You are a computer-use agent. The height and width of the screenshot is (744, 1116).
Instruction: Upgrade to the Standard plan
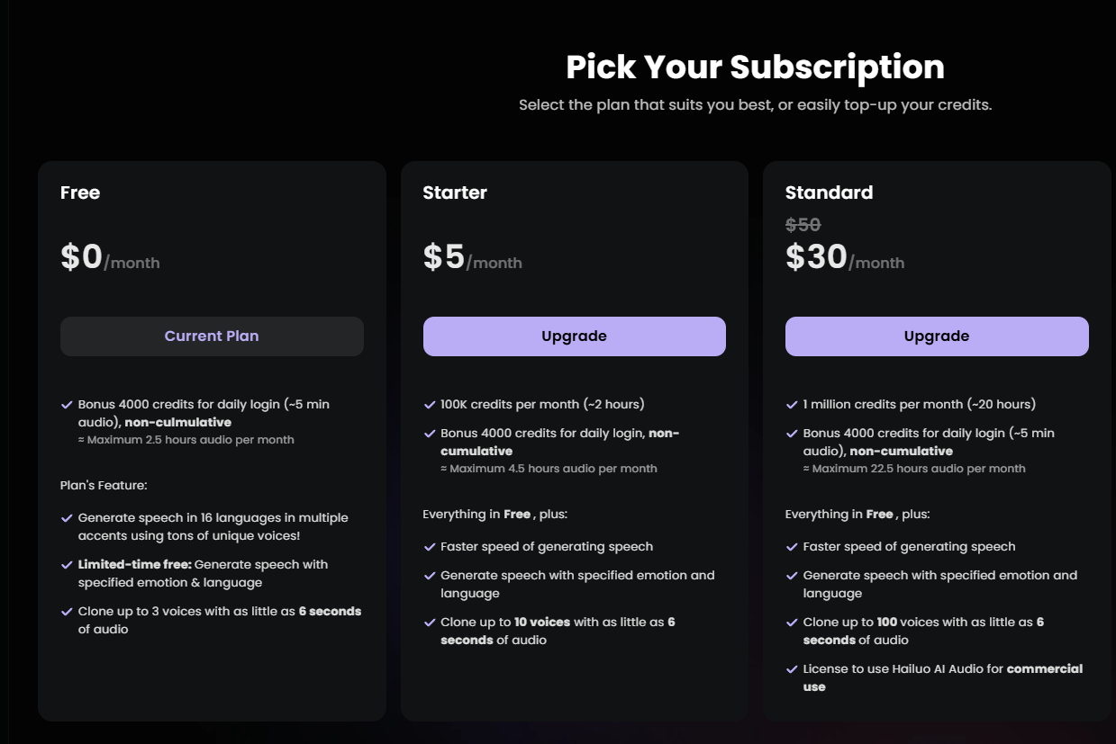(937, 336)
